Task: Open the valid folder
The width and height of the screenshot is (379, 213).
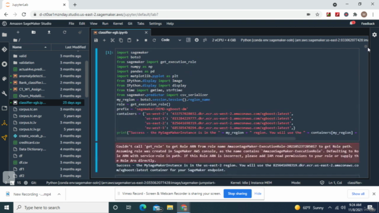Action: (x=47, y=56)
